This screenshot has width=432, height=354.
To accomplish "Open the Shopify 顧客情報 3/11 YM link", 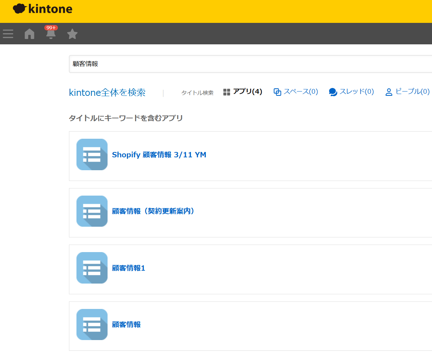I will click(159, 155).
